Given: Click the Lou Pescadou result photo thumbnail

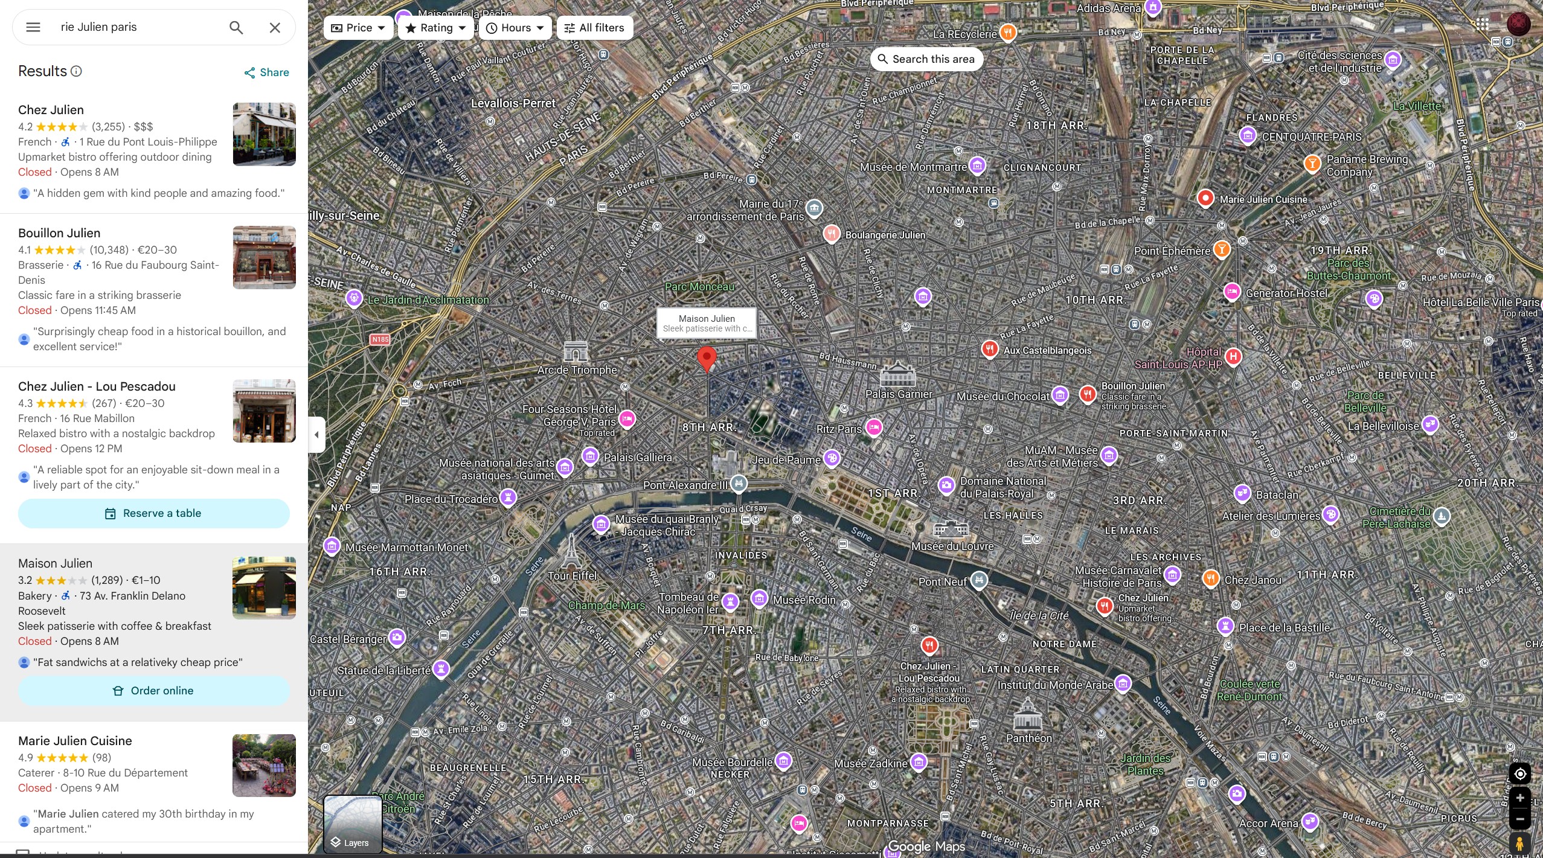Looking at the screenshot, I should point(264,411).
